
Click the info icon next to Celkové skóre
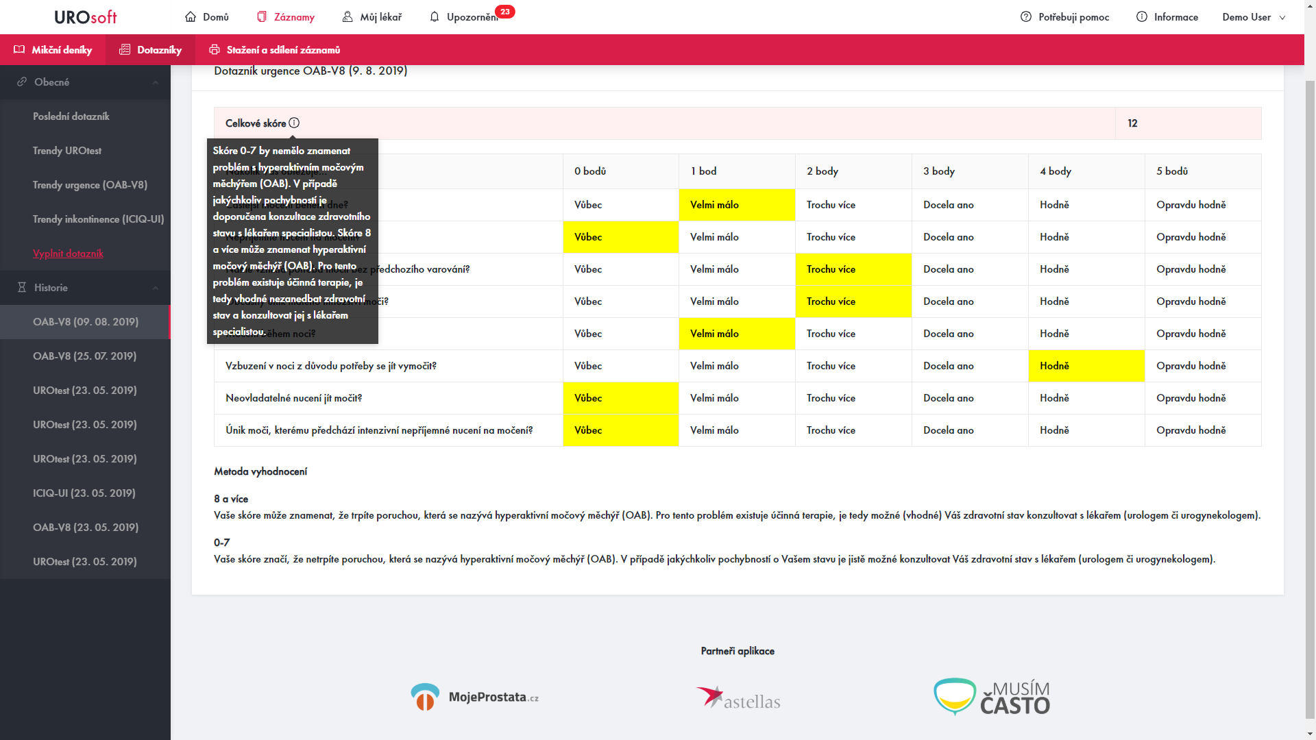point(294,123)
